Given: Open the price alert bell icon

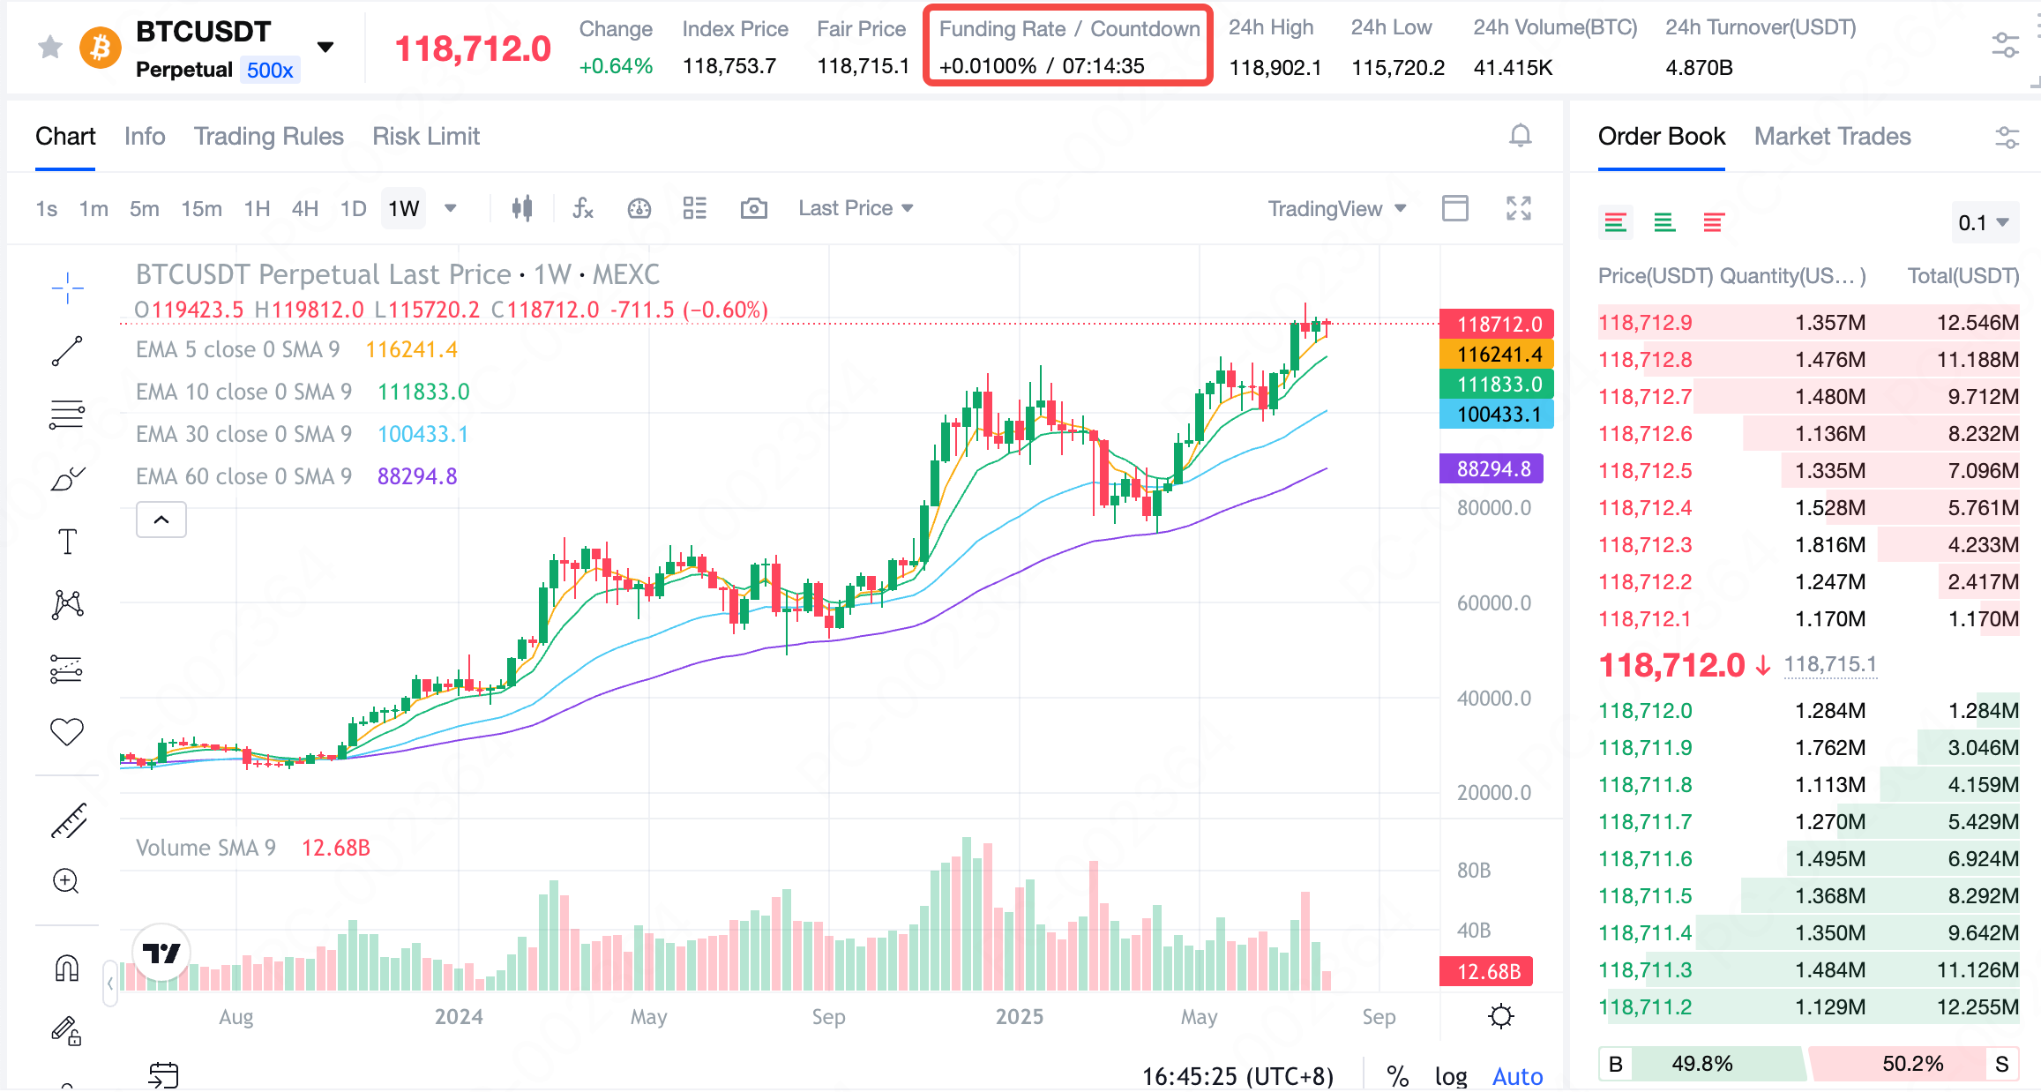Looking at the screenshot, I should pos(1520,136).
